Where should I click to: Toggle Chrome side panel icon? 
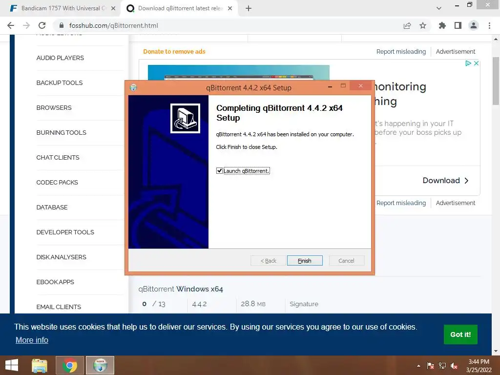(x=458, y=25)
